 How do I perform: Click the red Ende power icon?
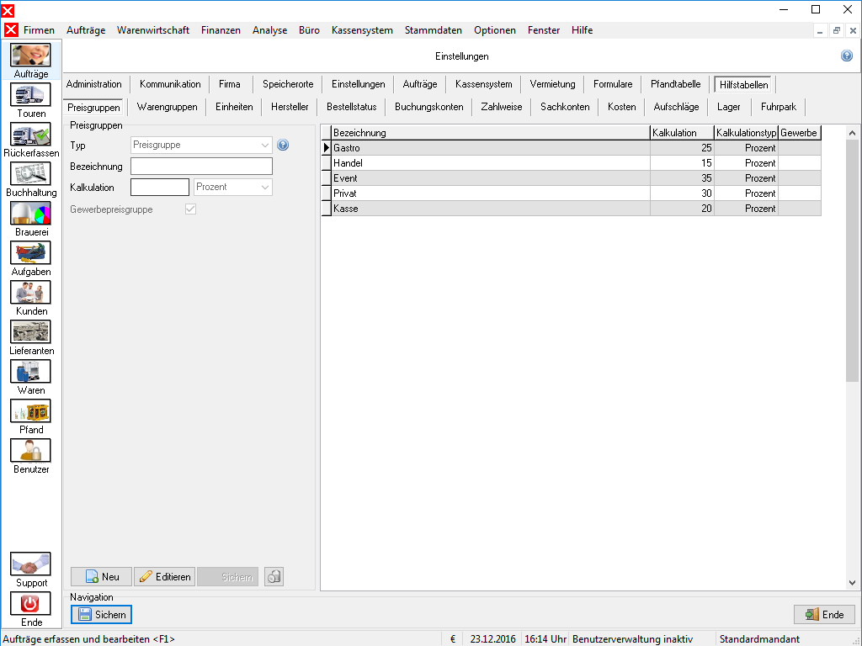click(31, 604)
